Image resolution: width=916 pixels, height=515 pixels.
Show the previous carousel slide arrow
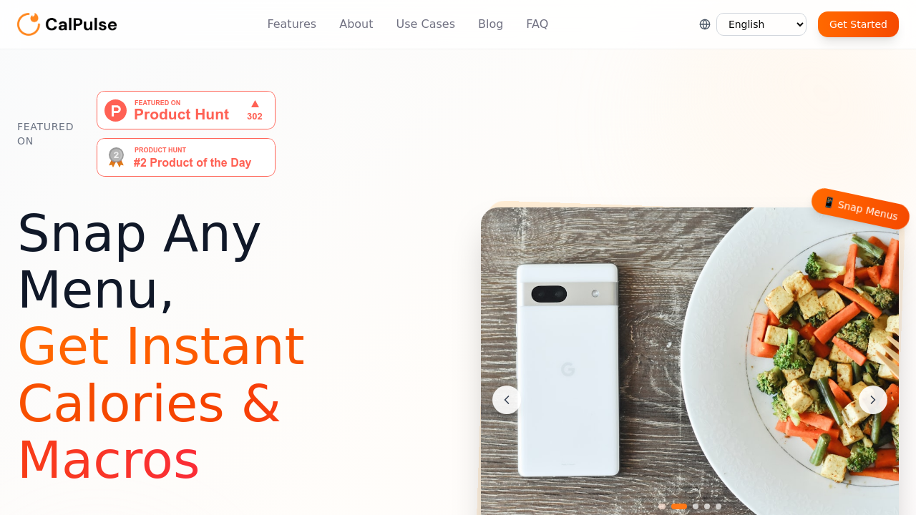point(507,400)
